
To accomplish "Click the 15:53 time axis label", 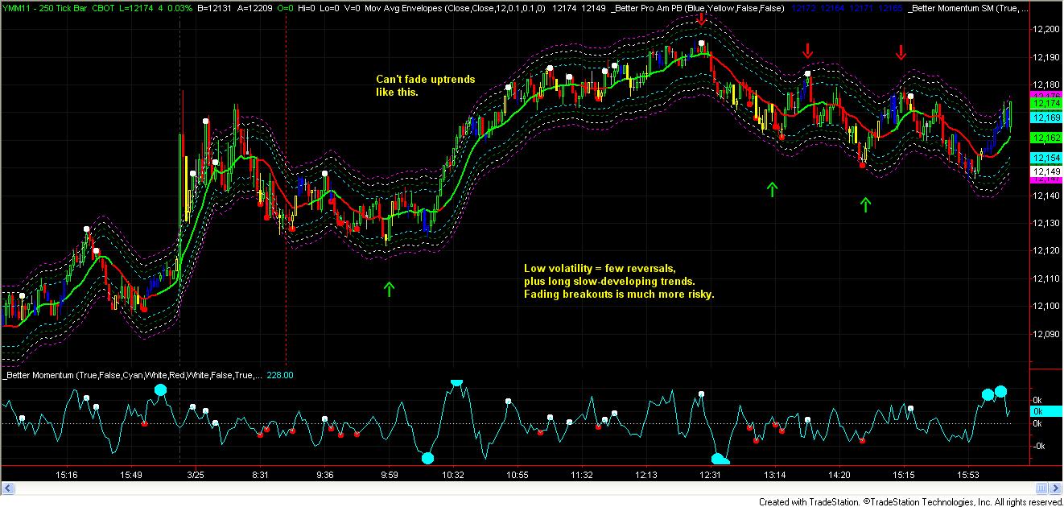I will point(969,476).
